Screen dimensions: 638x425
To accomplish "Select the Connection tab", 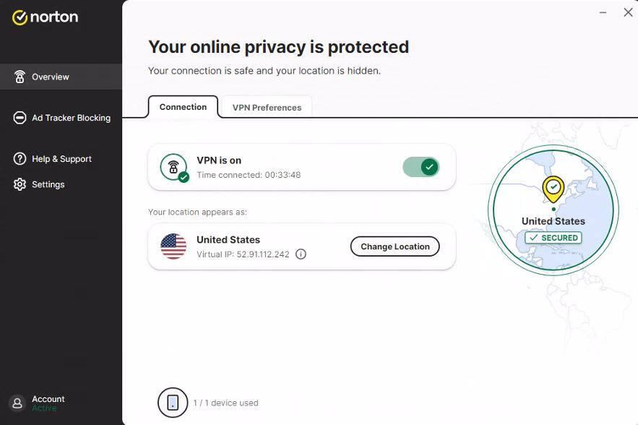I will pos(183,107).
